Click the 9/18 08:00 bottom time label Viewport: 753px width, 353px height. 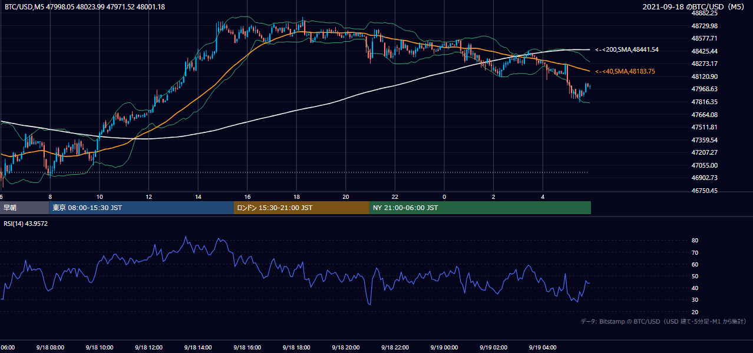click(50, 348)
